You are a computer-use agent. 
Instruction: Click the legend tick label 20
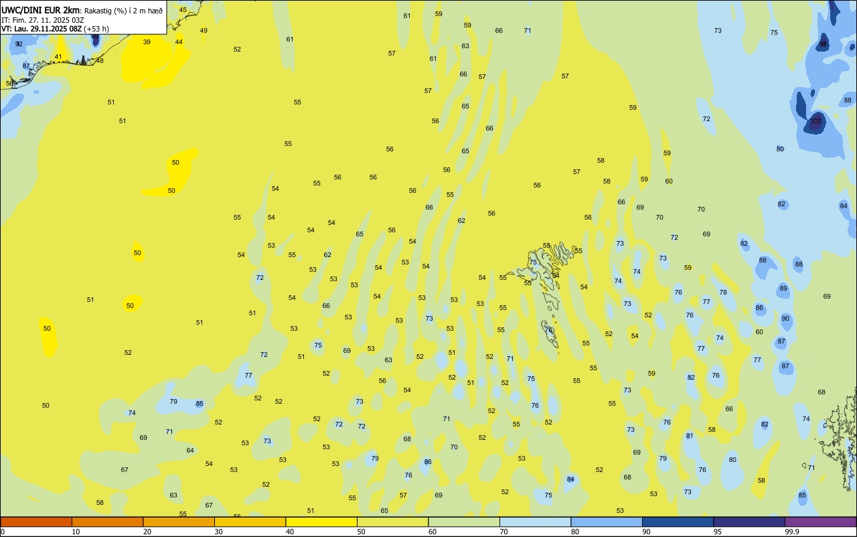(x=147, y=532)
